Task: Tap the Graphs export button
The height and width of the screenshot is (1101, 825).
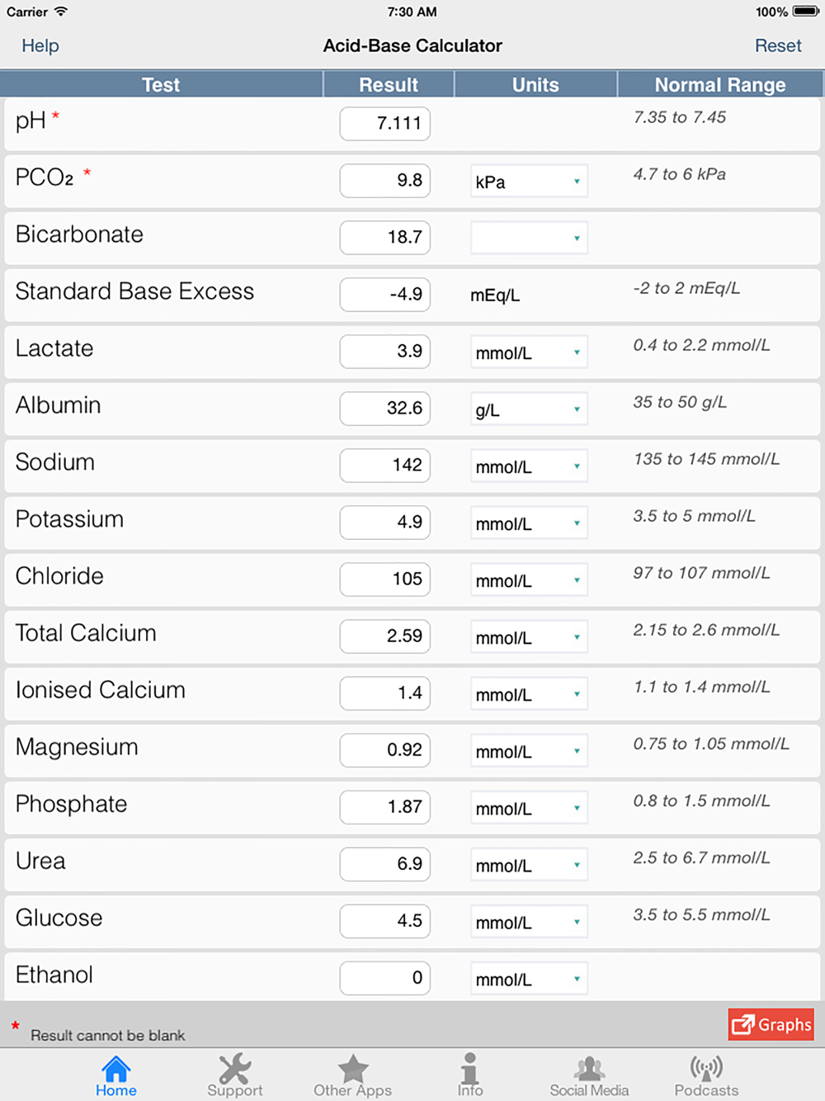Action: (771, 1024)
